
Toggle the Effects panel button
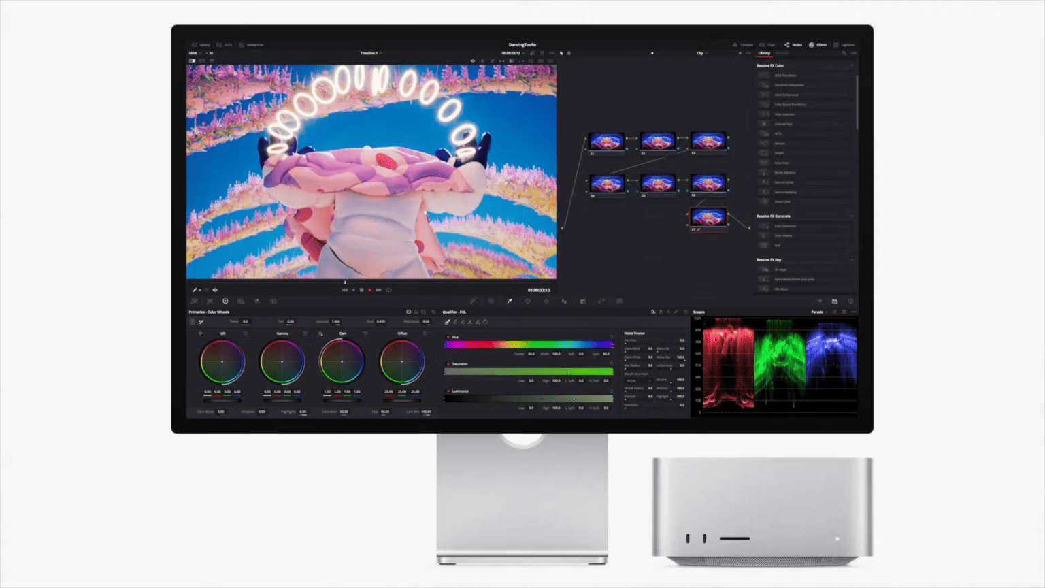coord(818,45)
